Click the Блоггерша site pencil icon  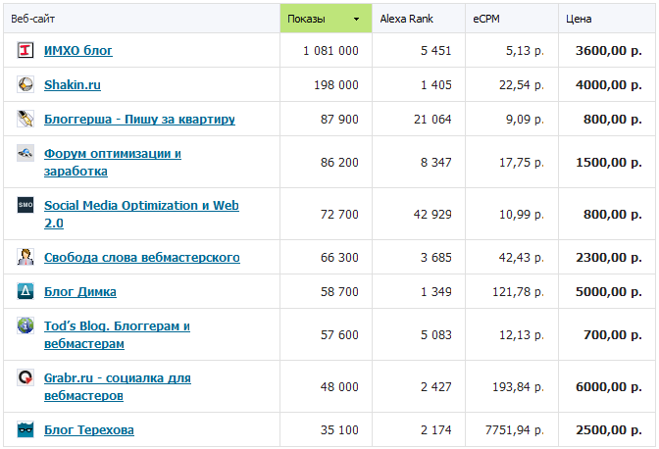25,120
